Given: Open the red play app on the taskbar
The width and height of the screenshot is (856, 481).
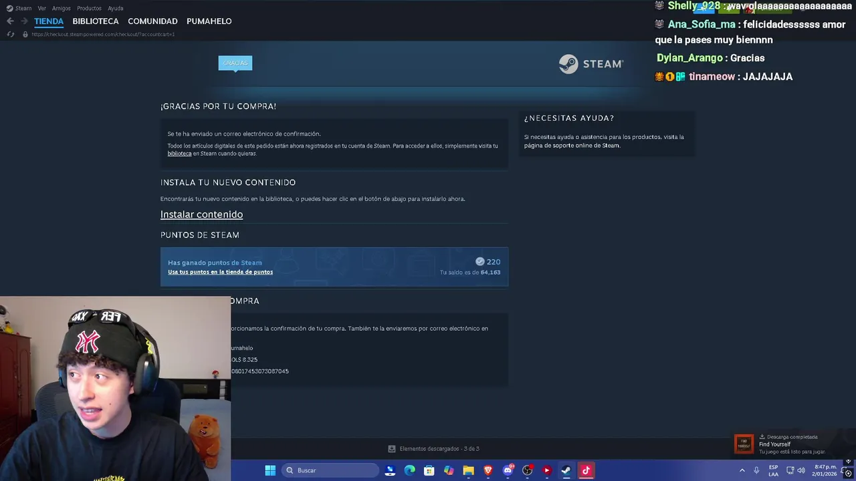Looking at the screenshot, I should tap(547, 470).
